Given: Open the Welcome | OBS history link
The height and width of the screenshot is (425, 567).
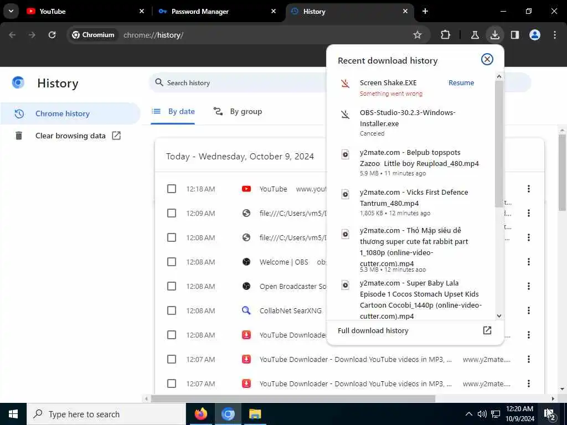Looking at the screenshot, I should pos(284,262).
